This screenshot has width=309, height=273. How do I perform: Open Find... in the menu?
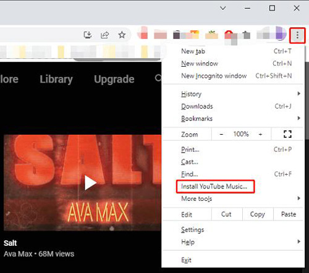coord(234,174)
